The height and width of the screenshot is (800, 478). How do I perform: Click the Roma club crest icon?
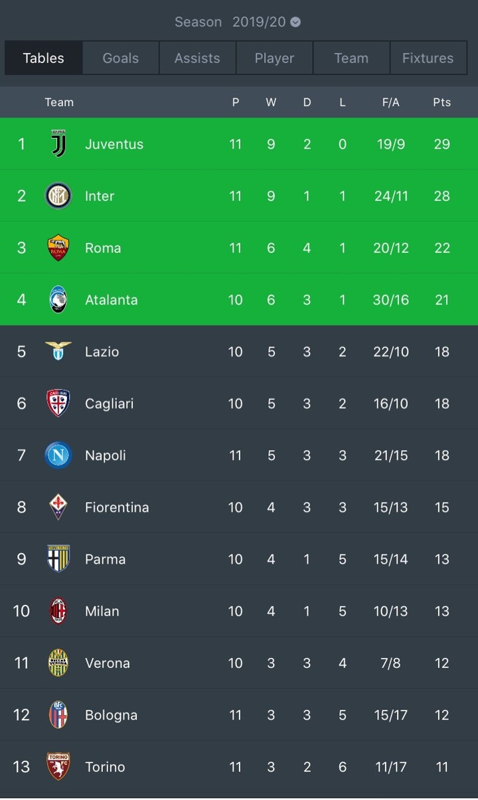point(58,248)
